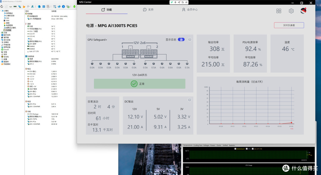
Task: Click the 实时仪表板 button
Action: click(289, 25)
